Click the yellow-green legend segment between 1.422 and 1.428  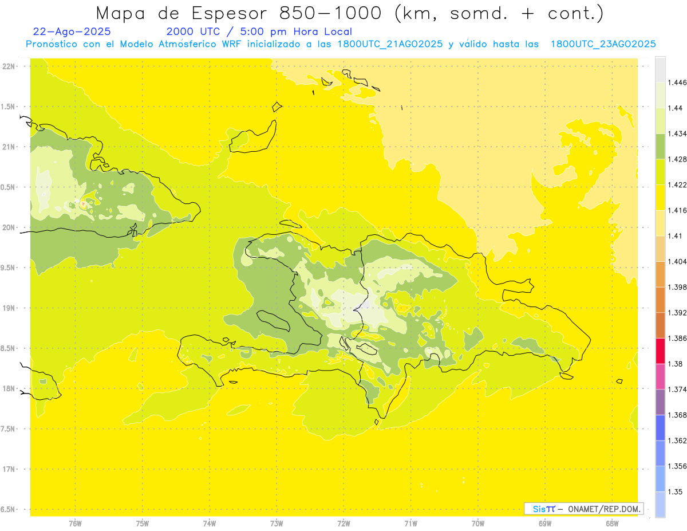point(660,172)
